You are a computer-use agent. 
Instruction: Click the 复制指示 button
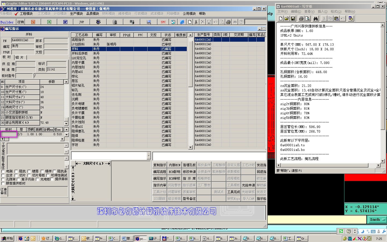160,165
